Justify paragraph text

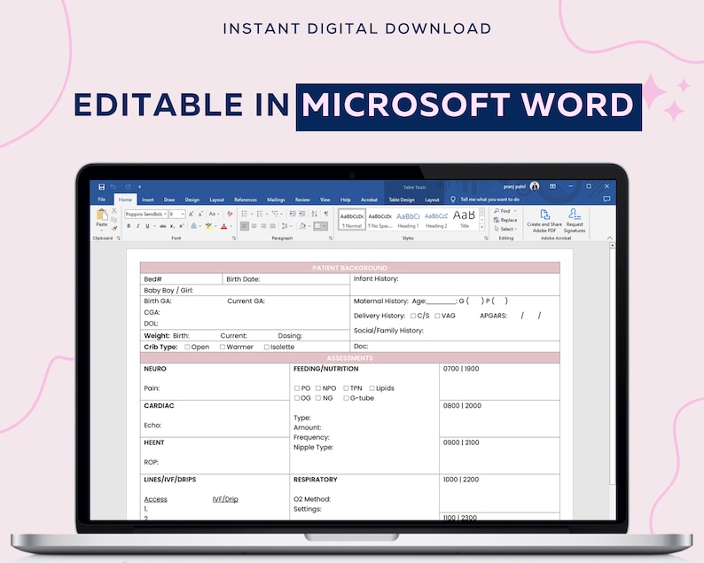(x=272, y=226)
